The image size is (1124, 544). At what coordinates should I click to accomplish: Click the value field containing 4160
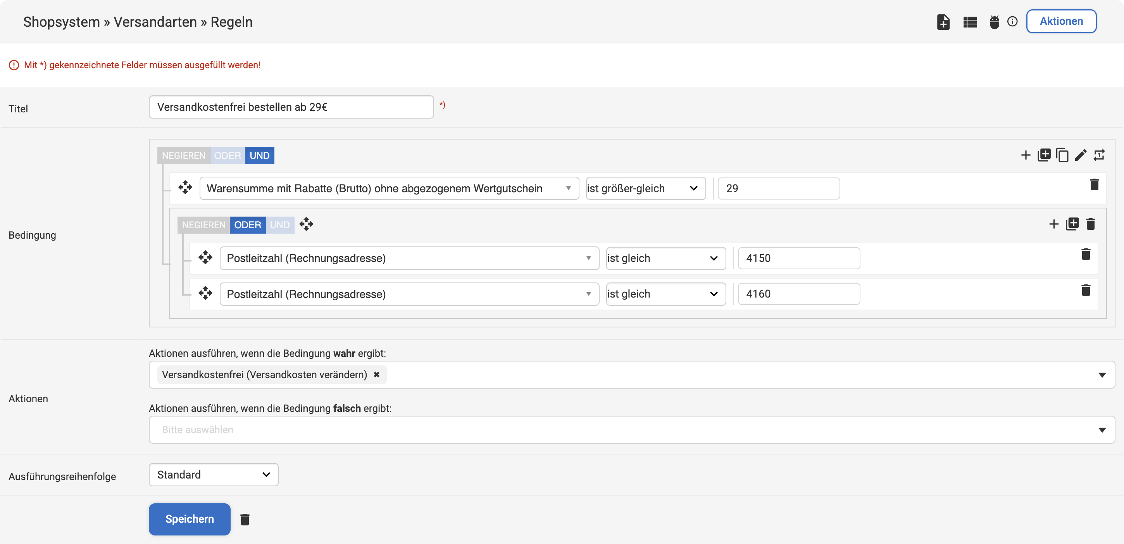798,294
